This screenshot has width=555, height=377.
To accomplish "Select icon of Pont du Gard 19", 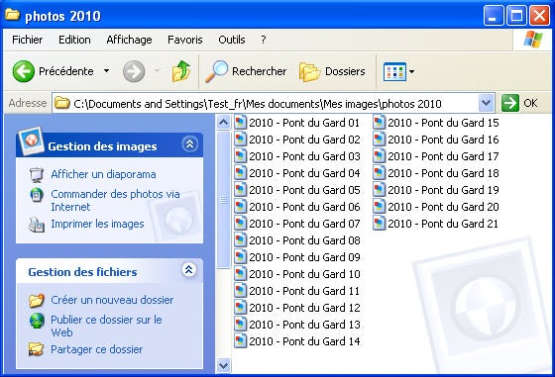I will [379, 190].
